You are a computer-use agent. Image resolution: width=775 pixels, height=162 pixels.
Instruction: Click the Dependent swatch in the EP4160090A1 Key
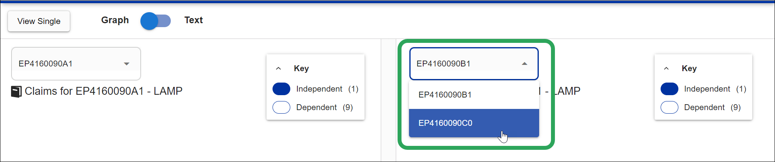tap(281, 107)
